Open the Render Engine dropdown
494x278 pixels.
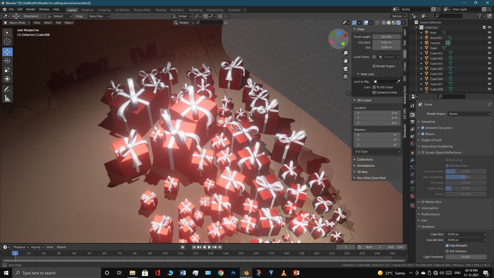(470, 114)
